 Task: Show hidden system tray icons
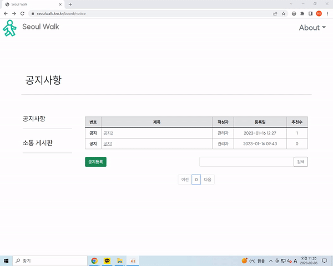point(271,260)
